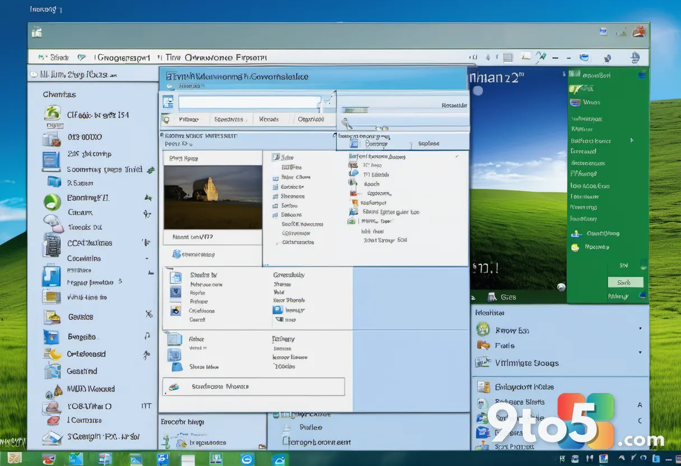The height and width of the screenshot is (466, 681).
Task: Click the green round icon beside "Bancingf"
Action: [x=52, y=201]
